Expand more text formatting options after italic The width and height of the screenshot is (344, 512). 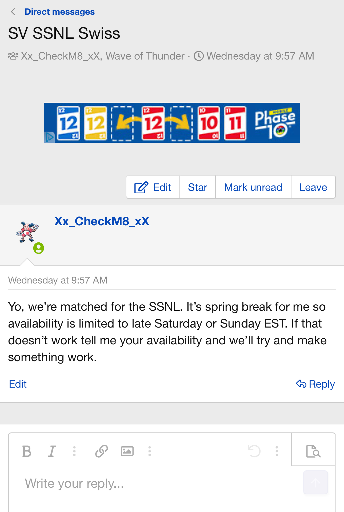[74, 451]
